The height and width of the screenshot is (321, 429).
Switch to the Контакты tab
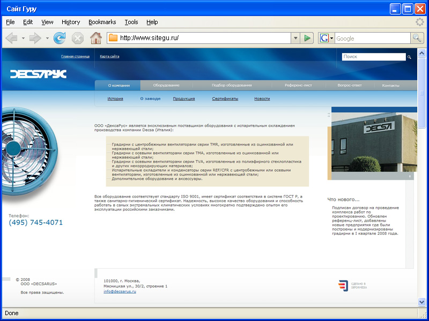(391, 86)
